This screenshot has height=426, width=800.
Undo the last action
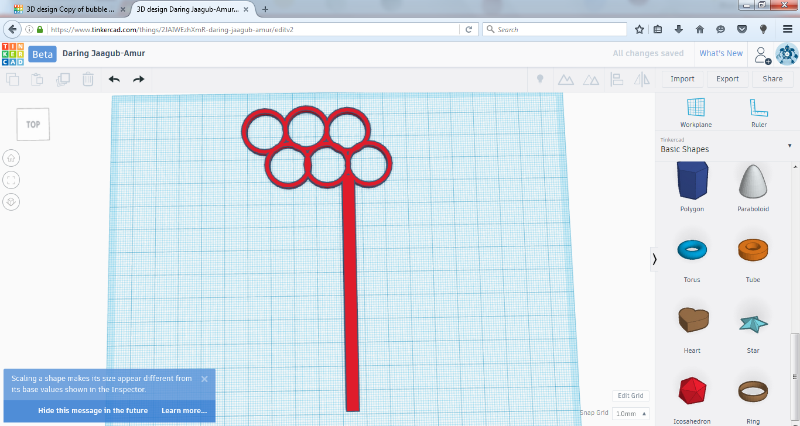[x=114, y=79]
